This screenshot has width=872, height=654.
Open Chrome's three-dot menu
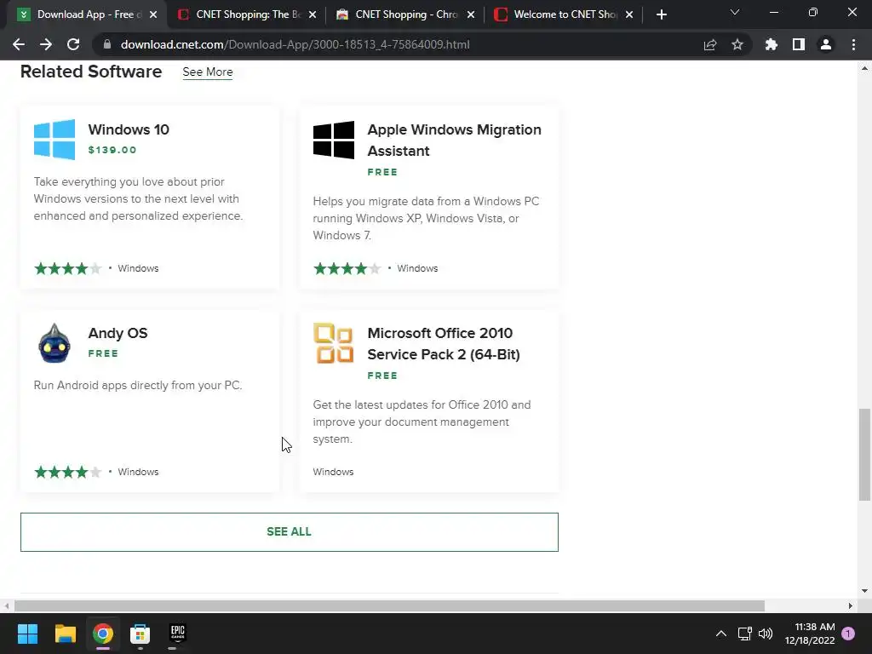[x=853, y=44]
